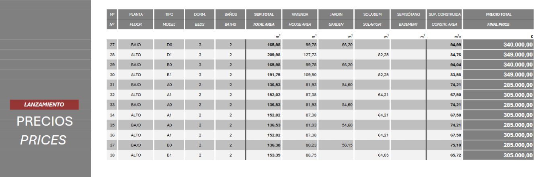Click the BAÑOS column header
Image resolution: width=550 pixels, height=177 pixels.
tap(230, 14)
